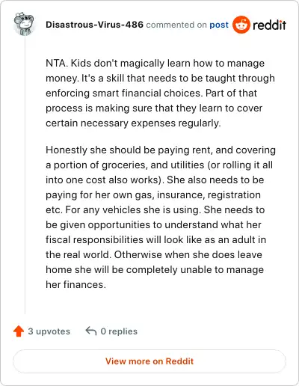This screenshot has height=386, width=299.
Task: Click the reply arrow icon
Action: (91, 331)
